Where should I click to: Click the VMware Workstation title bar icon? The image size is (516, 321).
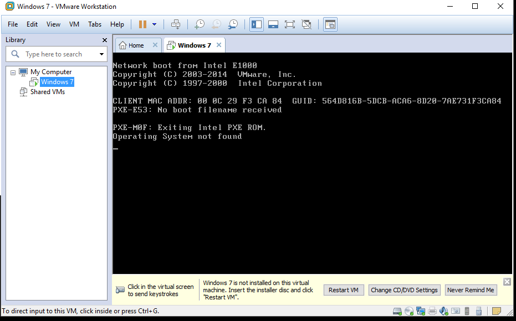10,6
